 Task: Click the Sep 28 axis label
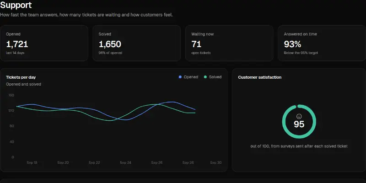(x=188, y=163)
